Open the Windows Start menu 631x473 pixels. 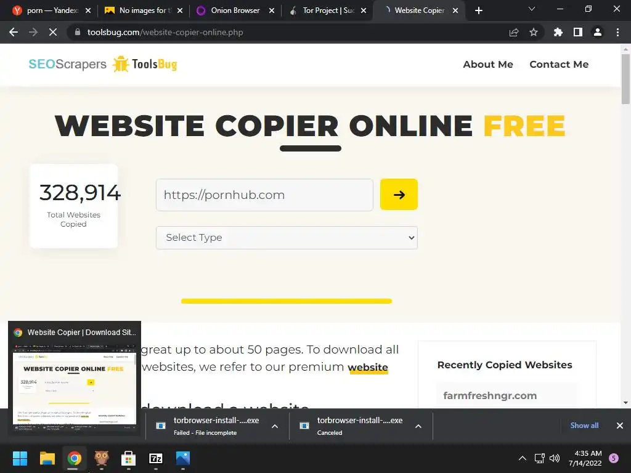[20, 458]
